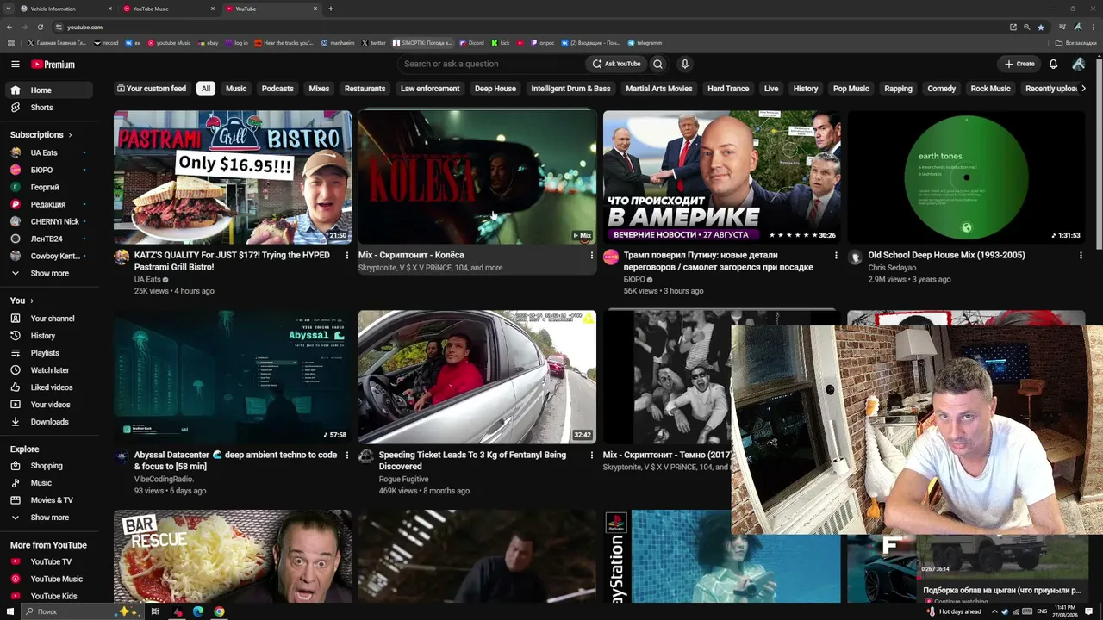The height and width of the screenshot is (620, 1103).
Task: Select the Law enforcement category chip
Action: pos(430,89)
